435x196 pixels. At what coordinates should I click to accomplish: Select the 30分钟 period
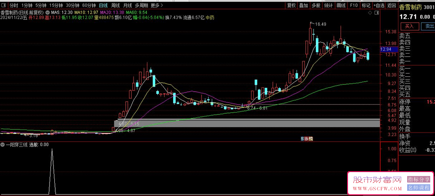(x=72, y=5)
